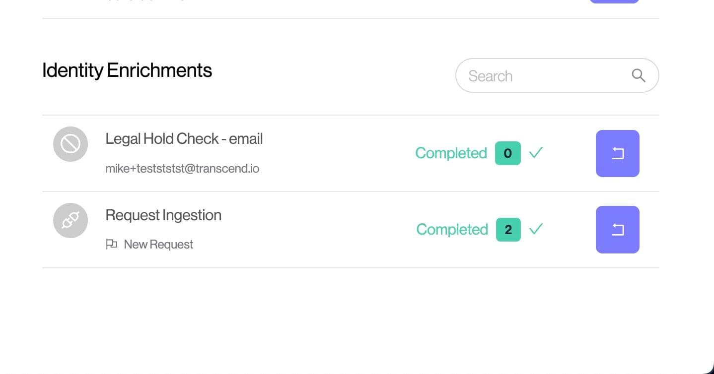
Task: Click the green 2 count badge
Action: tap(508, 230)
